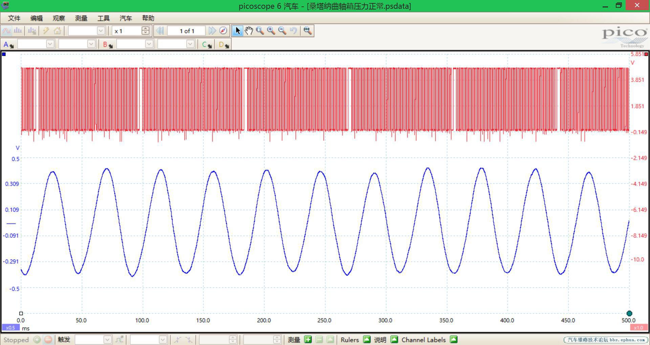This screenshot has height=345, width=650.
Task: Toggle Channel Labels green button
Action: (x=454, y=339)
